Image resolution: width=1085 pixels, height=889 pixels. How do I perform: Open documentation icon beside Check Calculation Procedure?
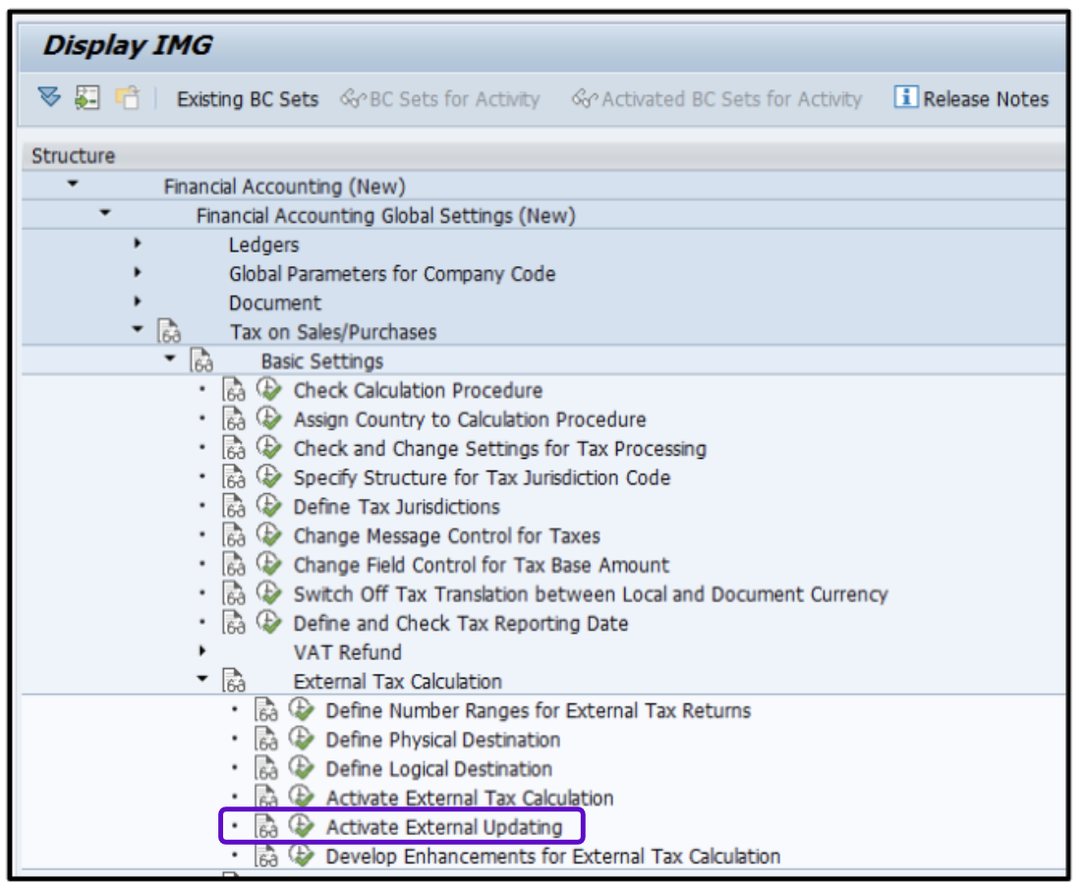point(234,391)
